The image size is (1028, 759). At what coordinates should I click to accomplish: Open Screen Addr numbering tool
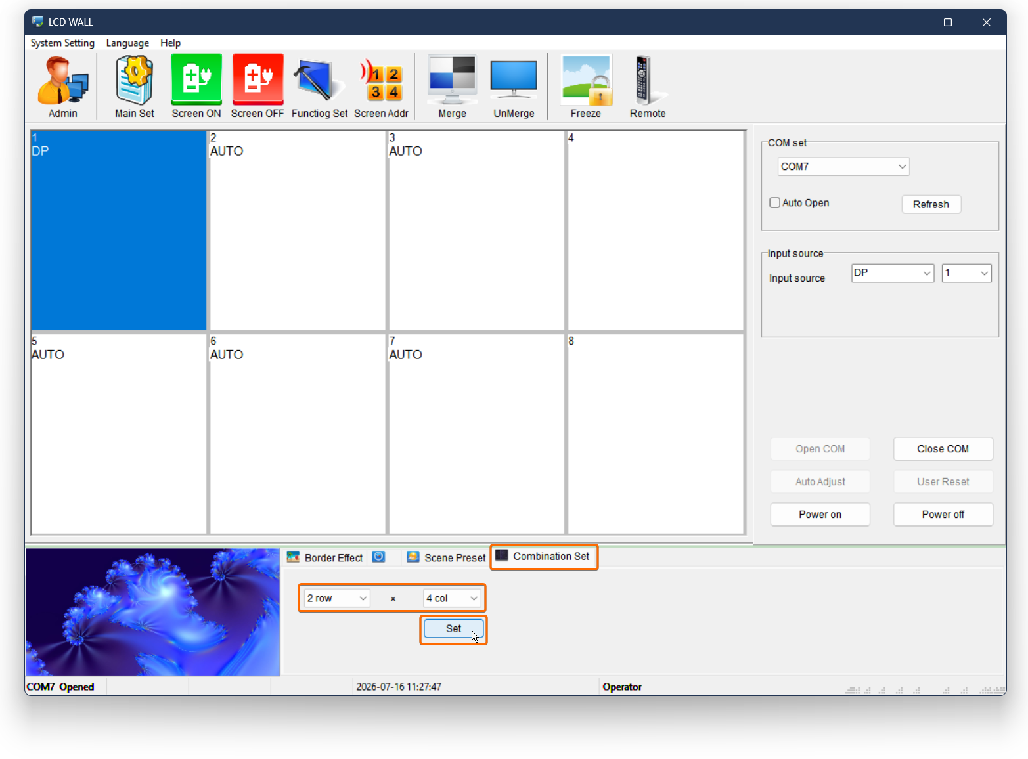point(381,87)
